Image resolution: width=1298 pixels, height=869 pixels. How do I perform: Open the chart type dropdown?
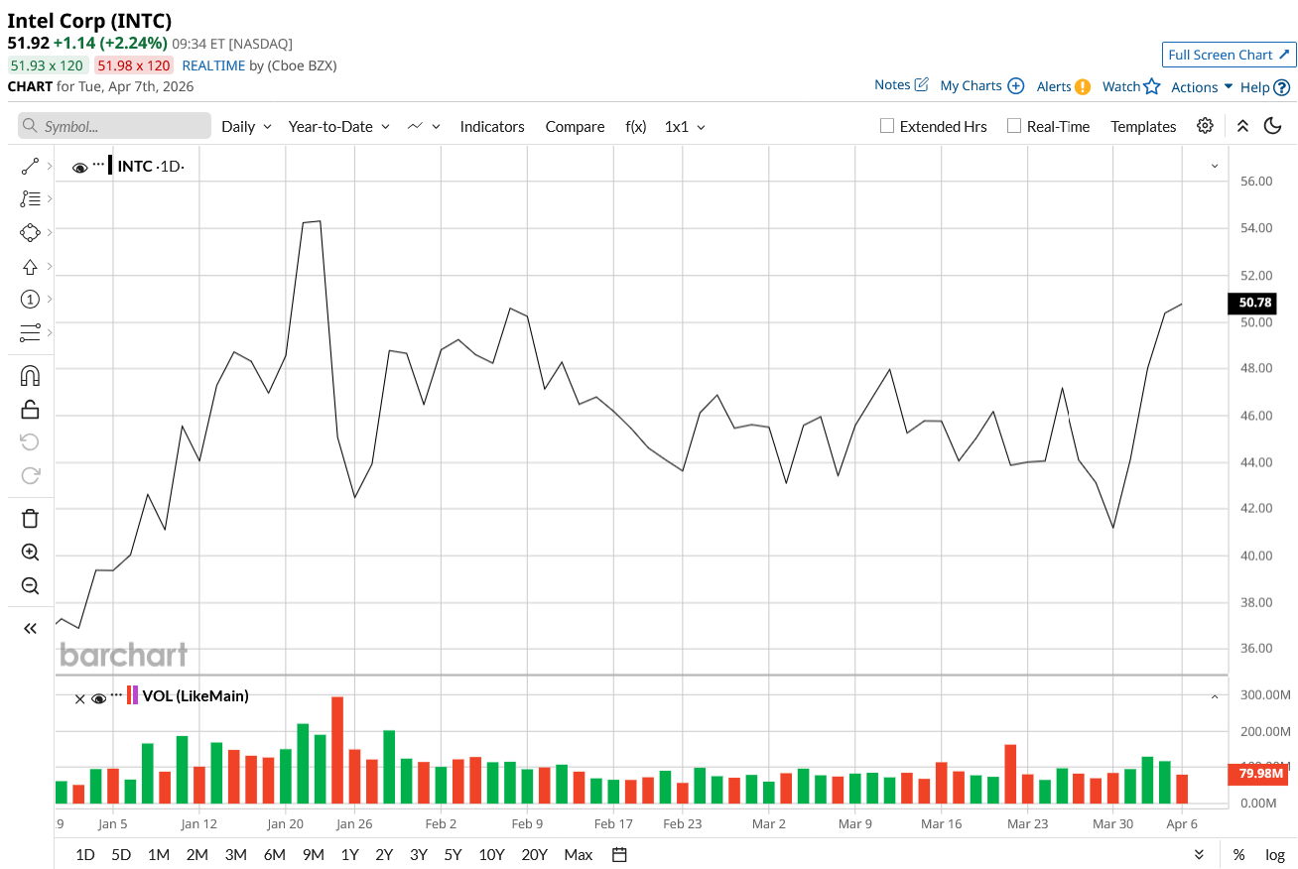[x=424, y=127]
